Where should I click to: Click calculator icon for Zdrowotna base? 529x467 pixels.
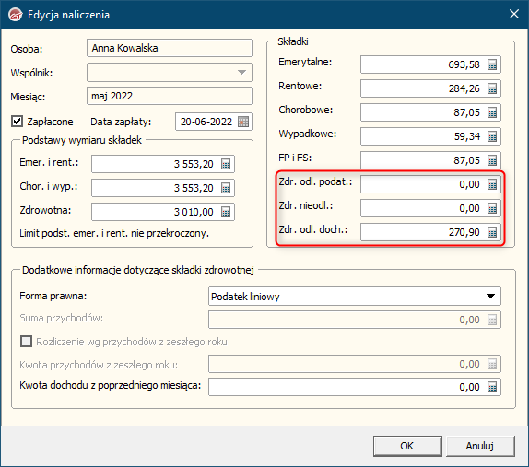(x=226, y=212)
